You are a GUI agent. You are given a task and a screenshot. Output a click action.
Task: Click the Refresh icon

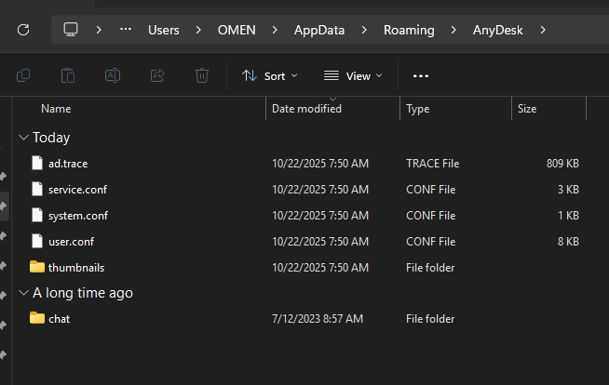[23, 30]
